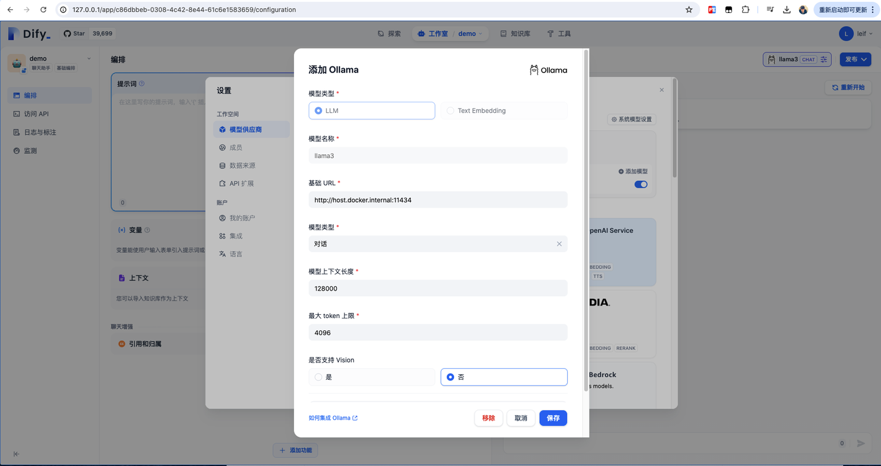This screenshot has height=466, width=881.
Task: Open the 如何集成 Ollama help link
Action: pos(333,418)
